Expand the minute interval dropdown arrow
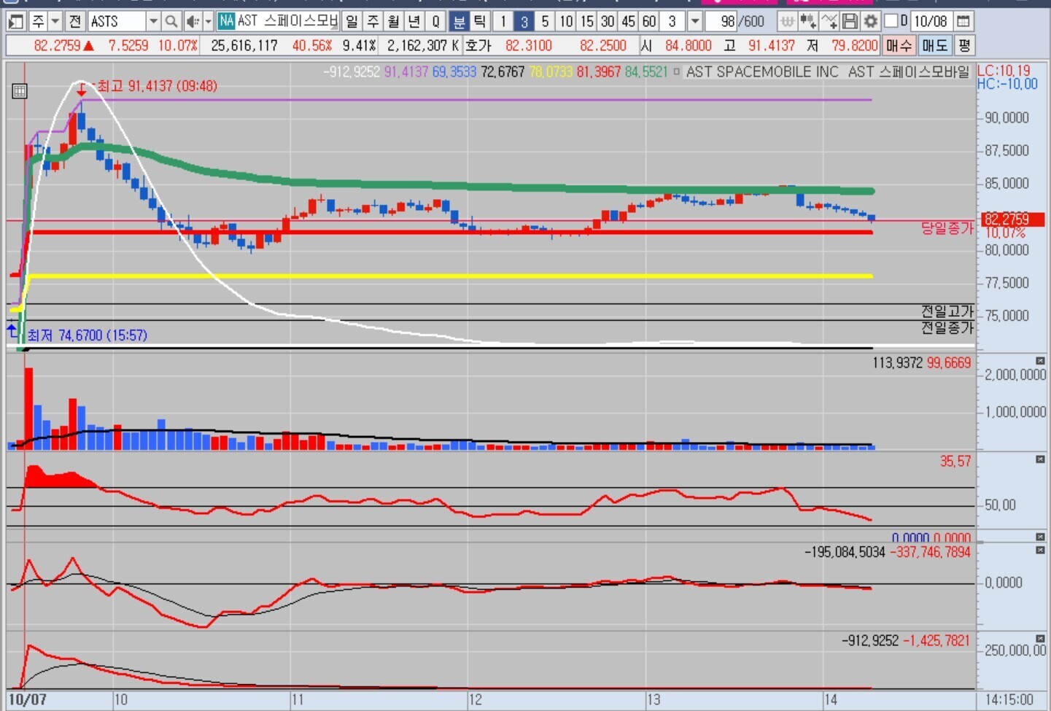 click(695, 21)
